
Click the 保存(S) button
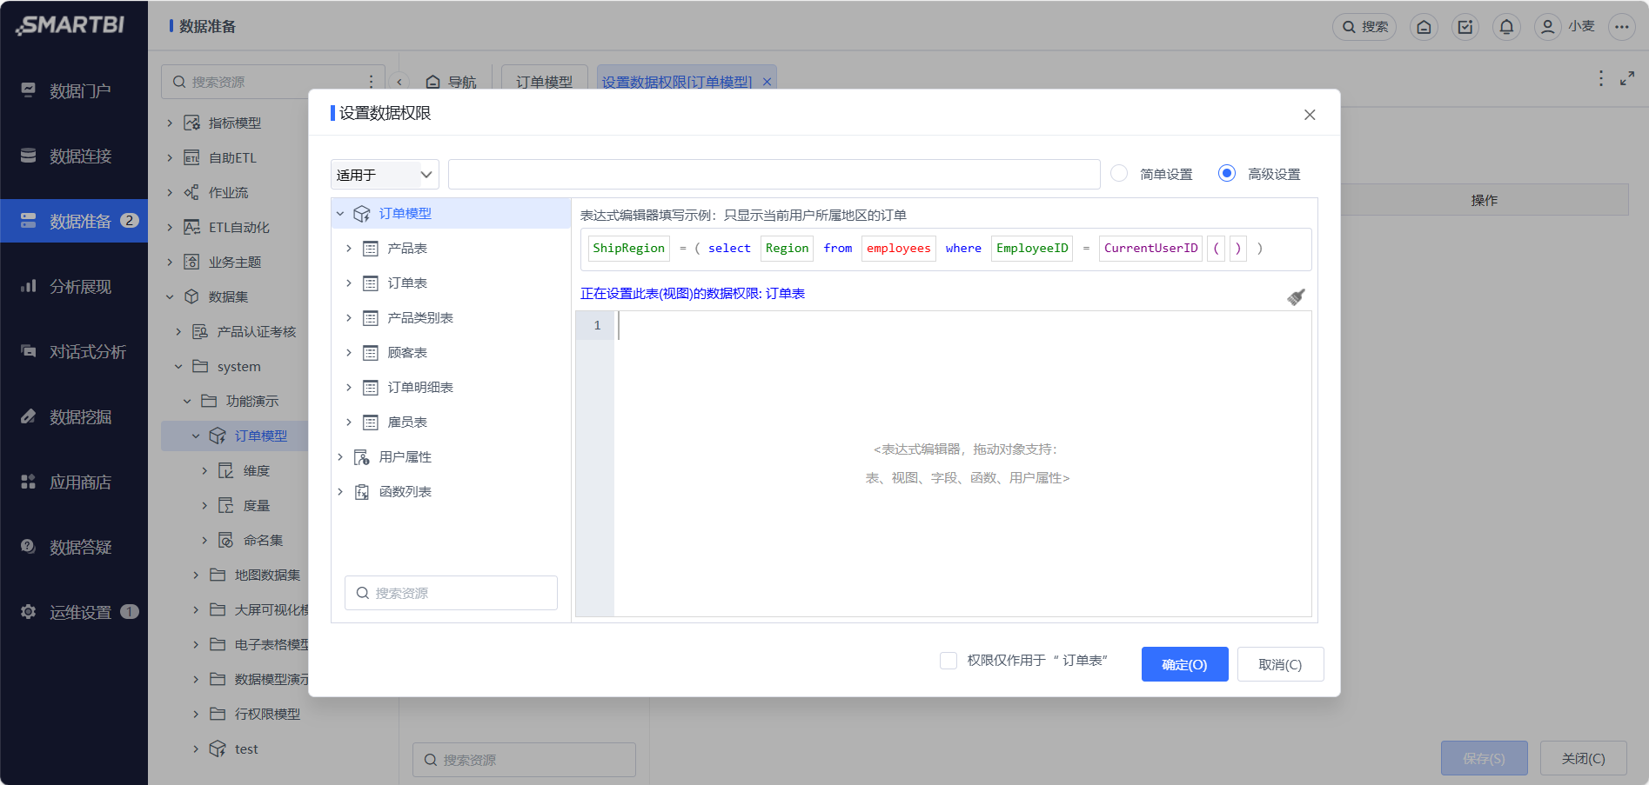[x=1484, y=758]
